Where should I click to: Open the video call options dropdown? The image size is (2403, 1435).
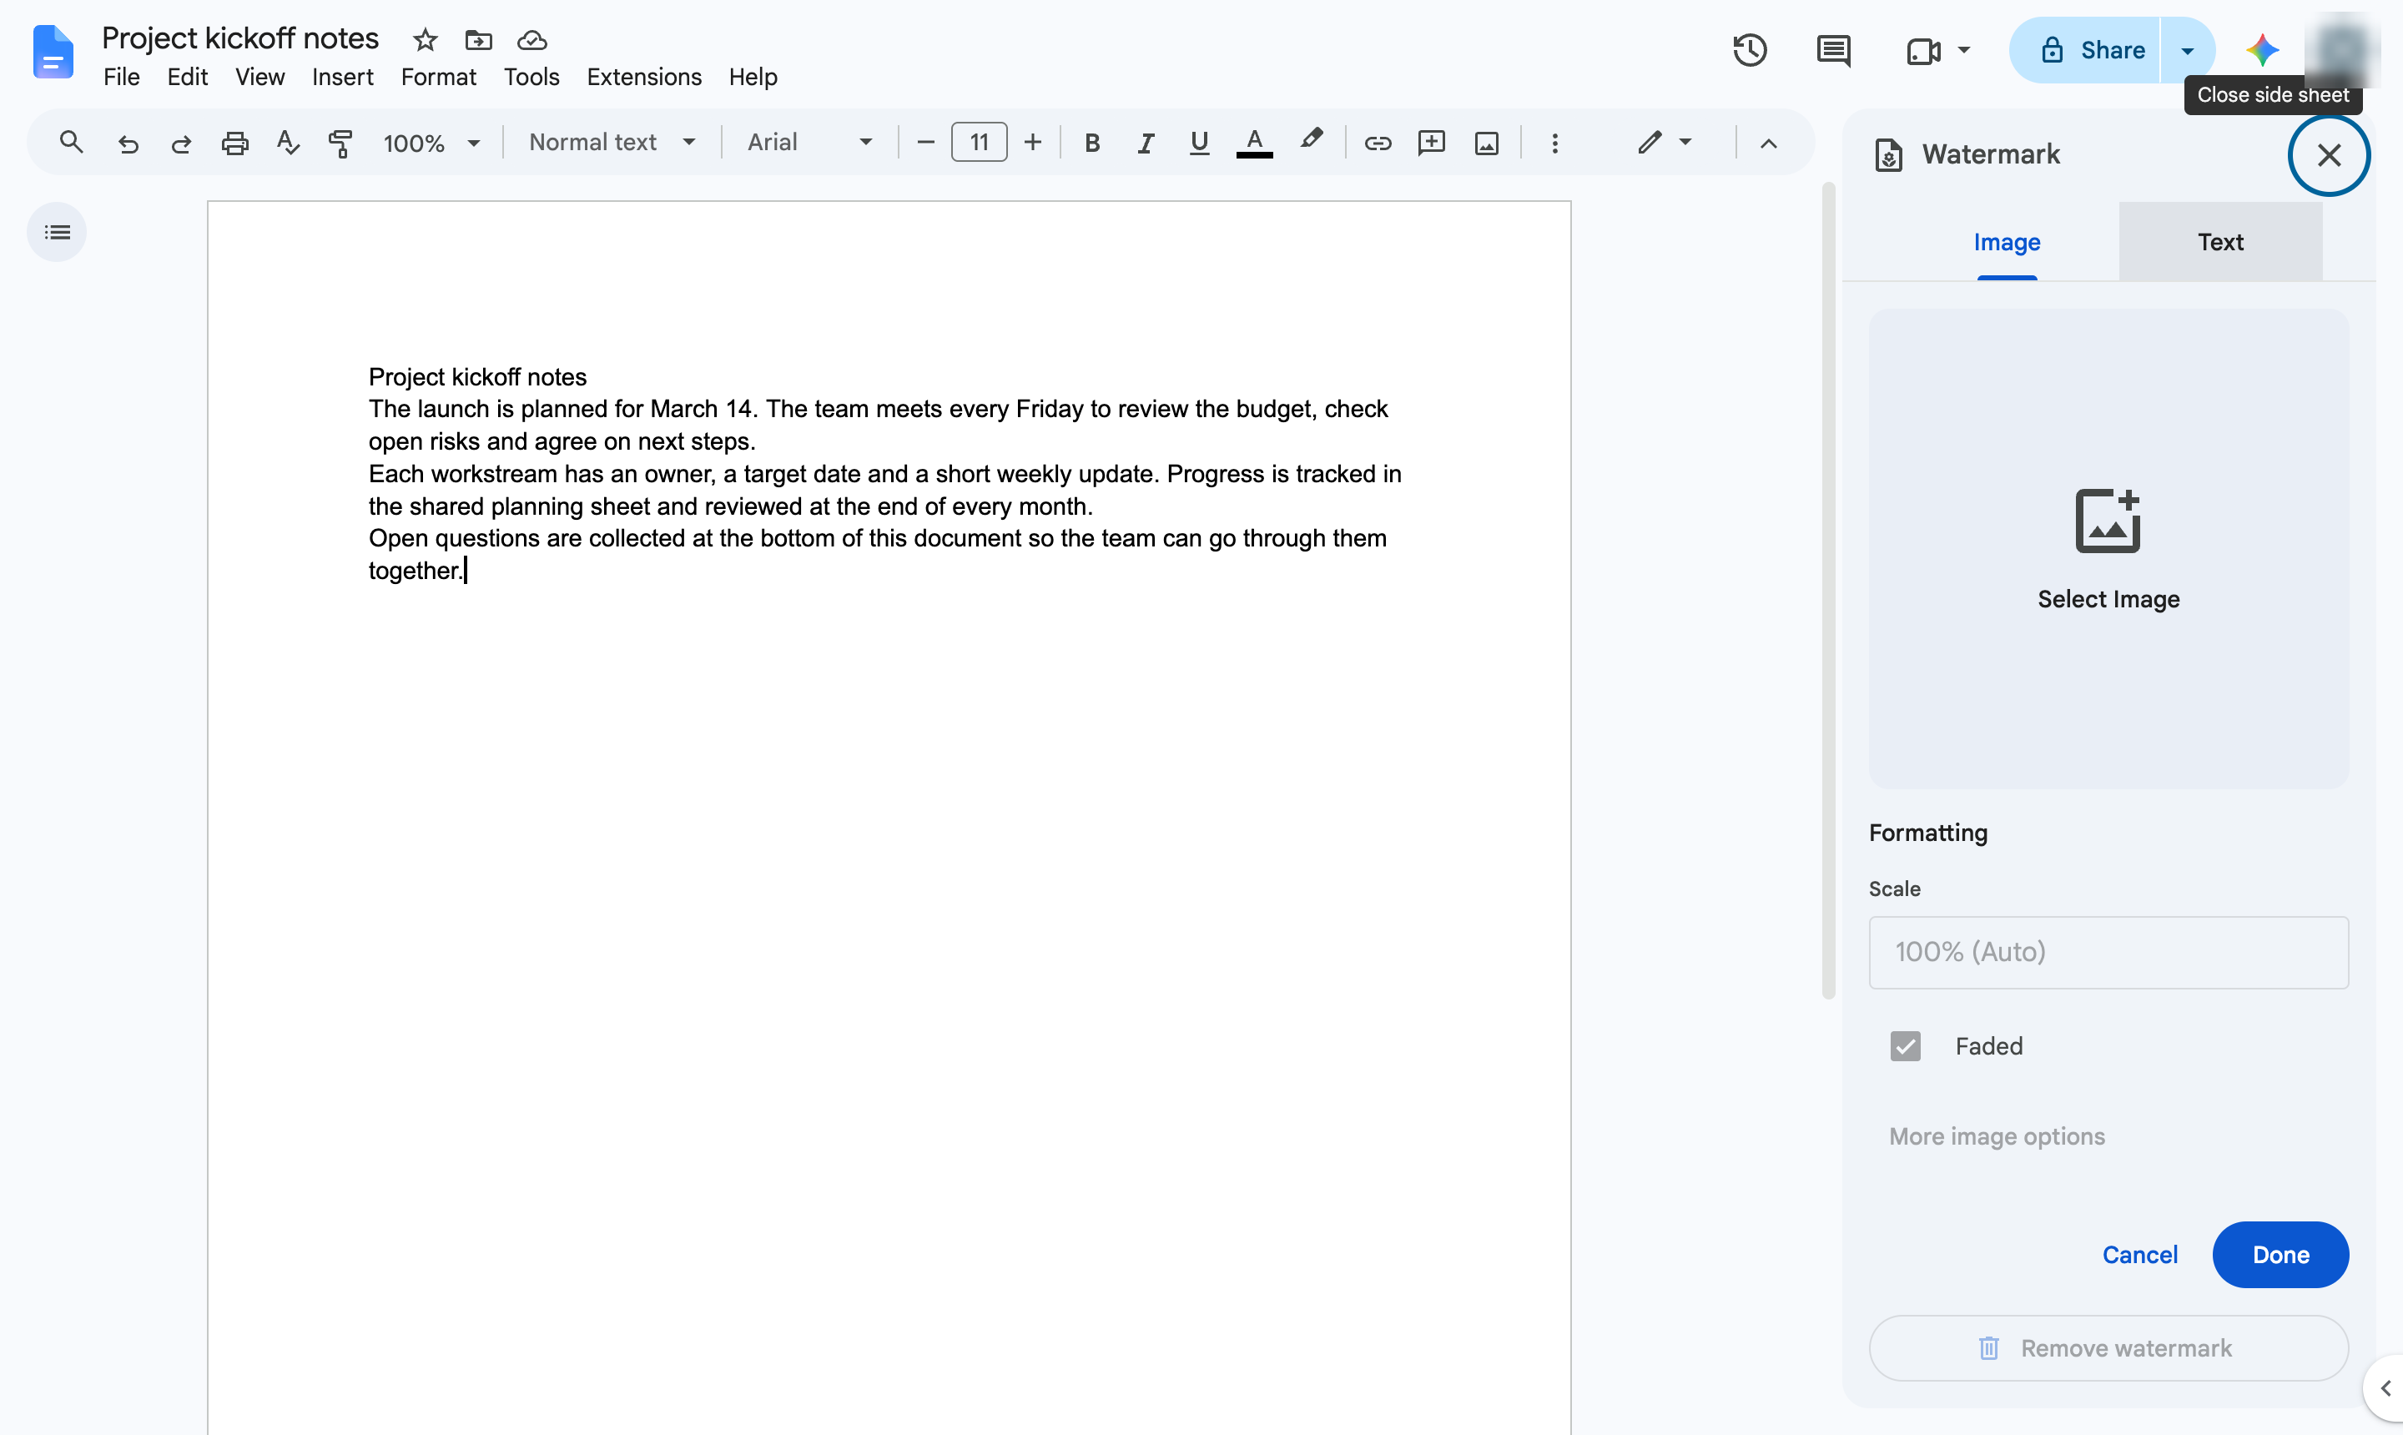pos(1964,49)
